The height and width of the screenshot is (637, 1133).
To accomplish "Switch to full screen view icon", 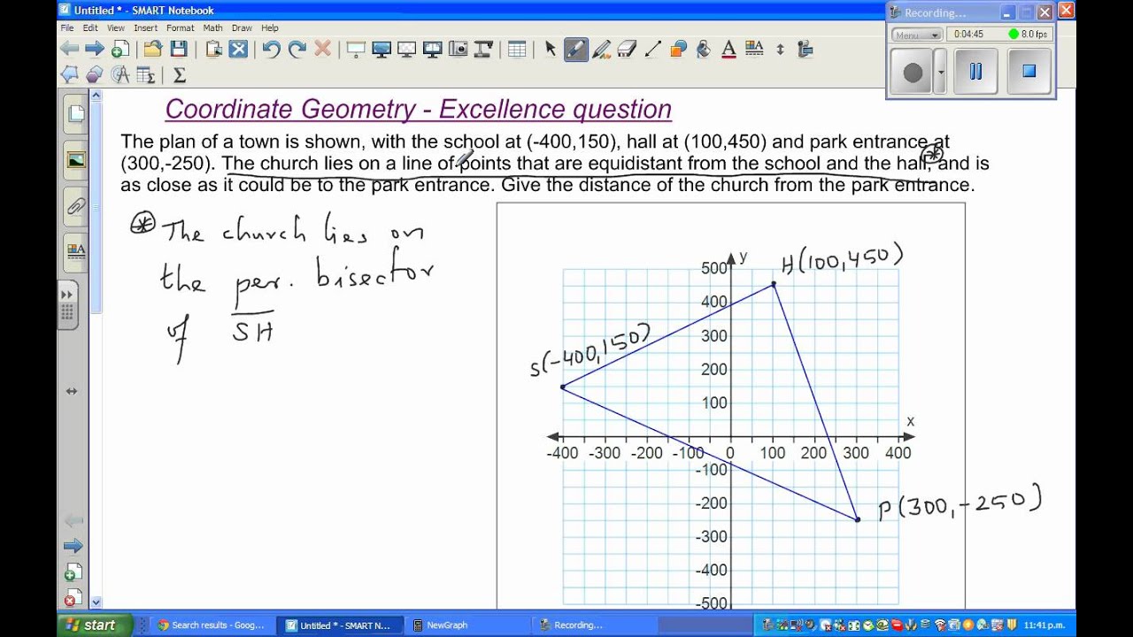I will 382,49.
